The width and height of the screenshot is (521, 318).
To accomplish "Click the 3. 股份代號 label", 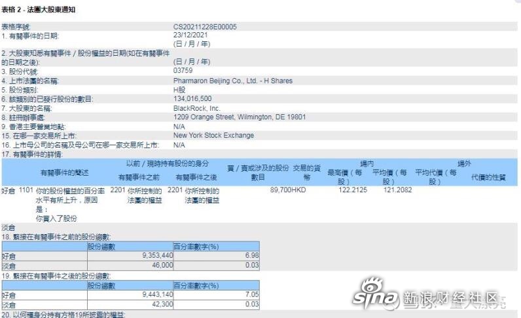I will click(x=20, y=71).
